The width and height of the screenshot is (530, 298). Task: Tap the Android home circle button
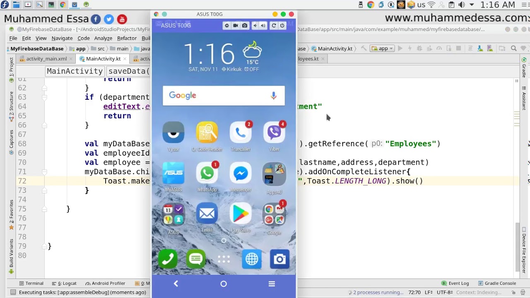coord(224,284)
